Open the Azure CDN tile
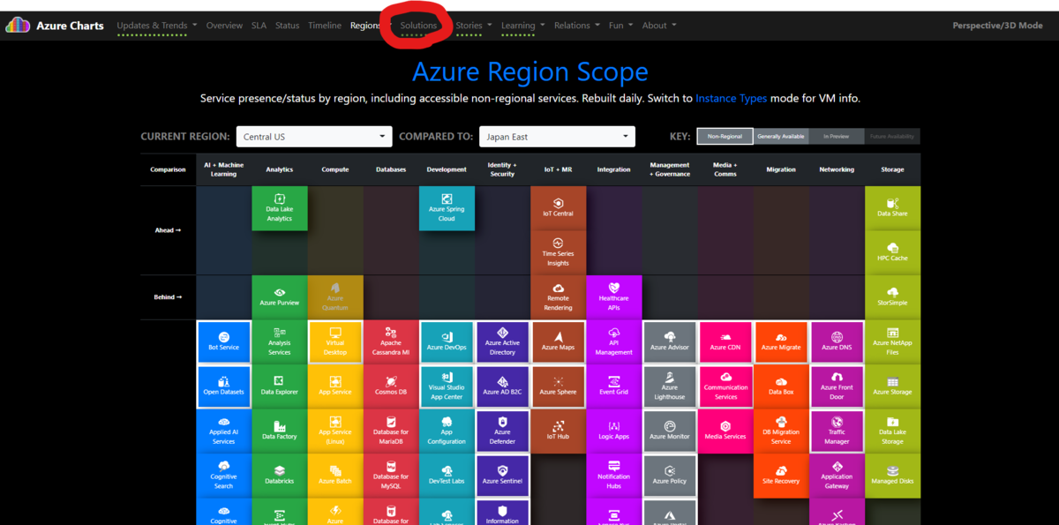 point(725,342)
